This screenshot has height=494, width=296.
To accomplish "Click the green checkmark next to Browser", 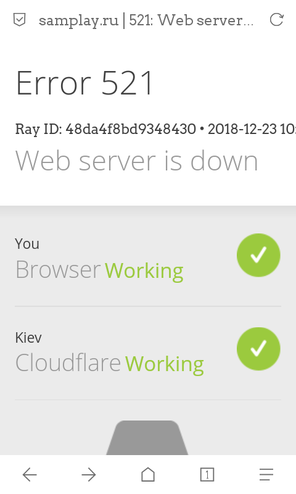I will [258, 255].
